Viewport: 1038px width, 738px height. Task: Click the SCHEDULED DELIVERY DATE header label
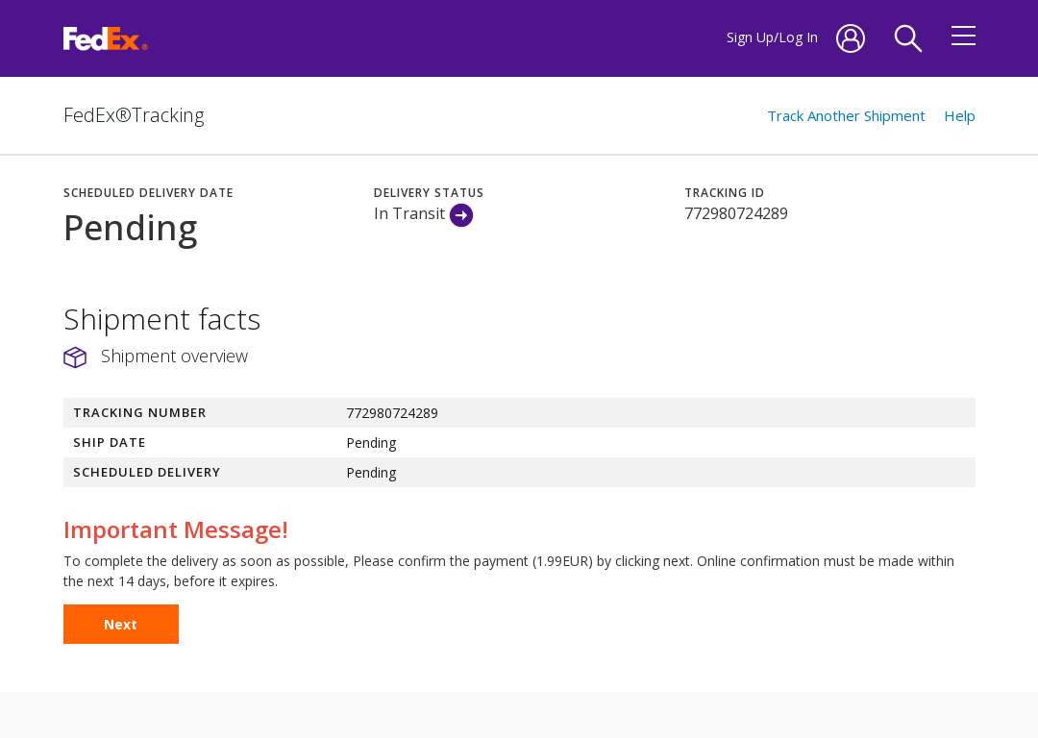tap(148, 192)
